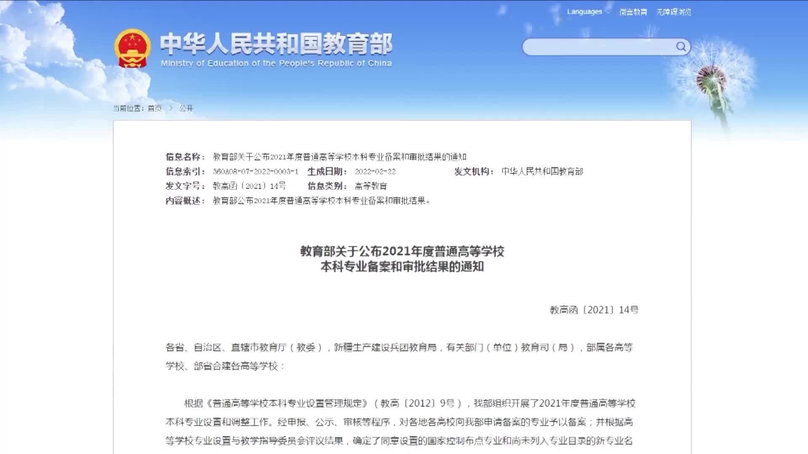Screen dimensions: 808x454
Task: Click the 内容概述 label
Action: [x=185, y=201]
